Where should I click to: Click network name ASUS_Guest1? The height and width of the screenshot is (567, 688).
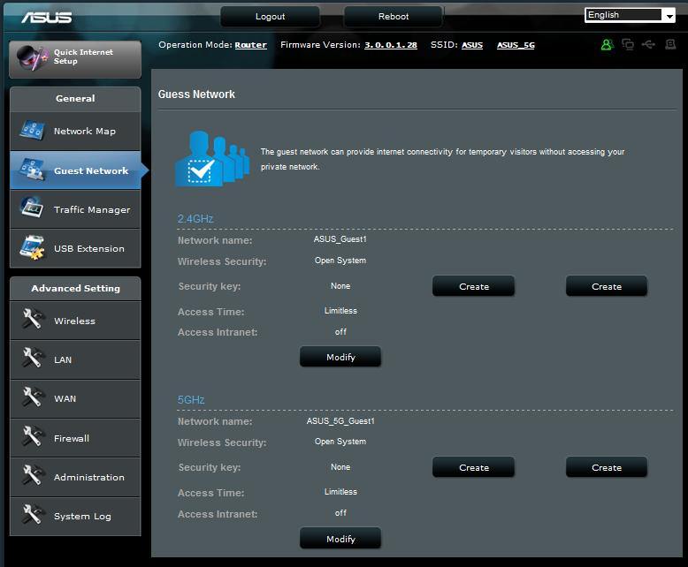(340, 239)
